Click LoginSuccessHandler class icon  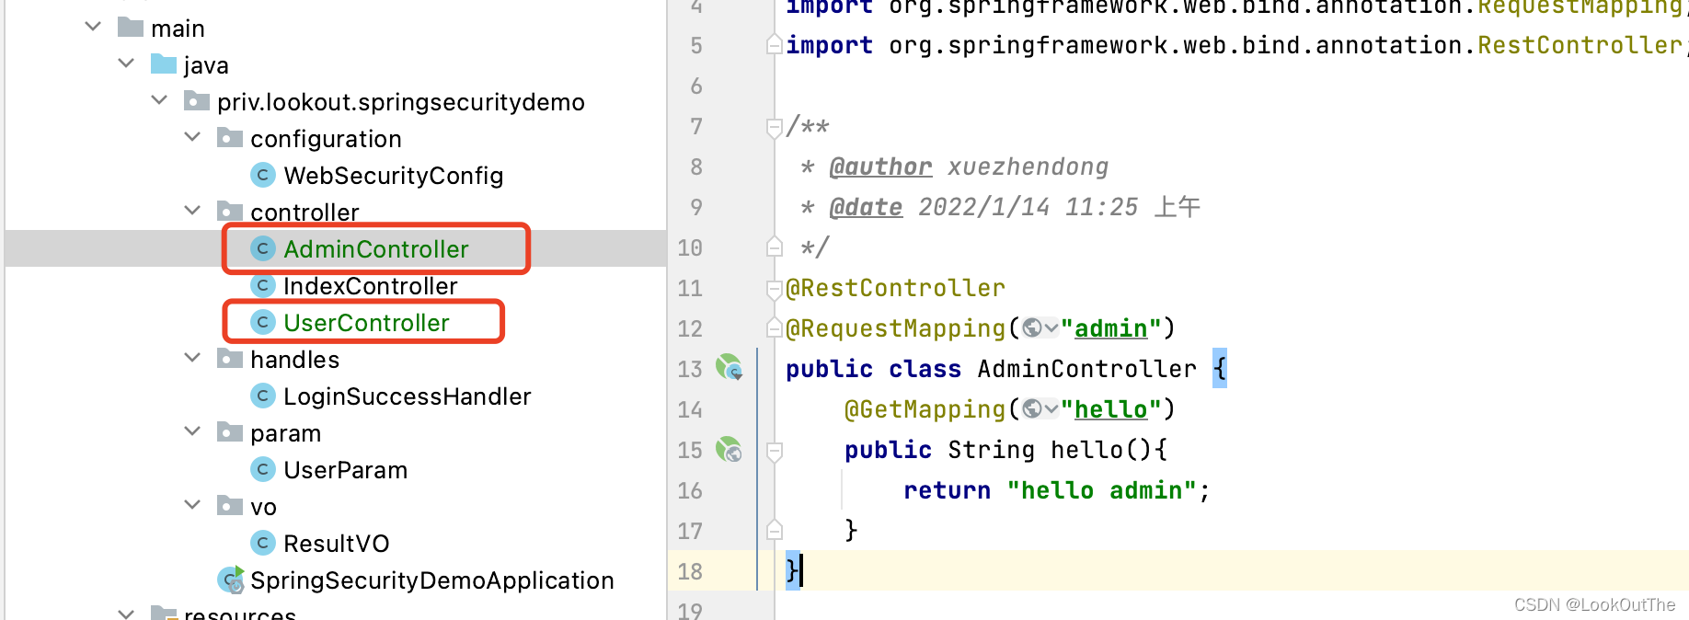pos(263,396)
